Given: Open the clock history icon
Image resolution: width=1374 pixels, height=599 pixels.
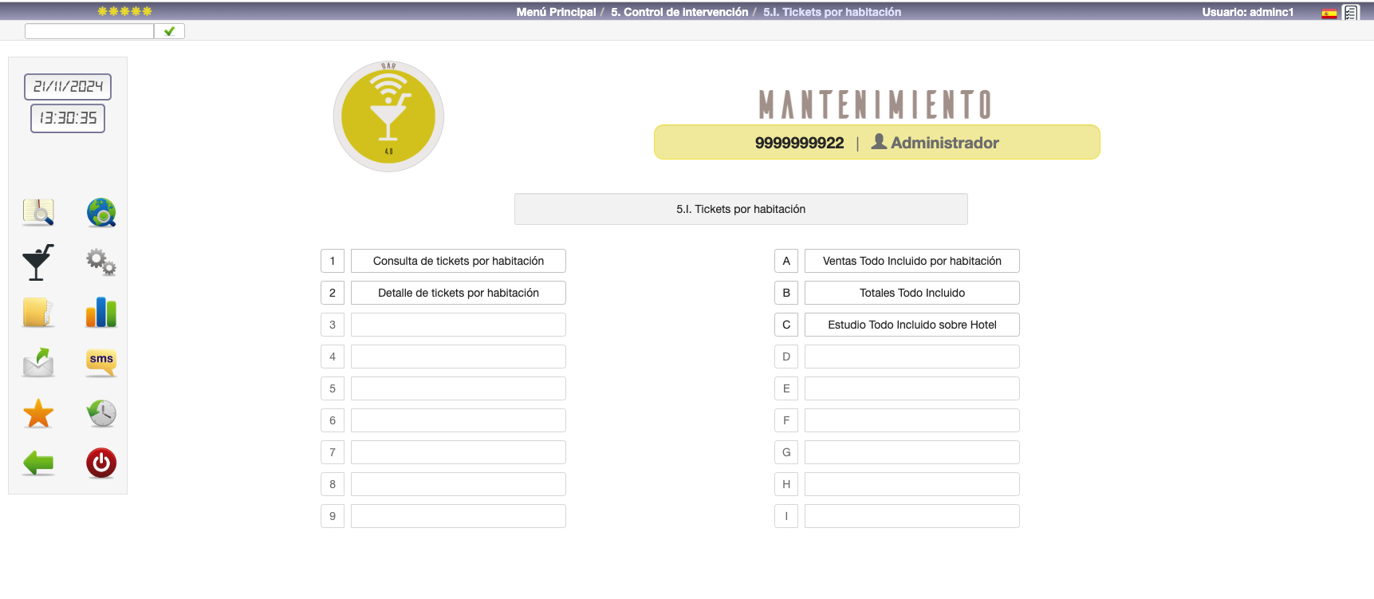Looking at the screenshot, I should (x=101, y=413).
